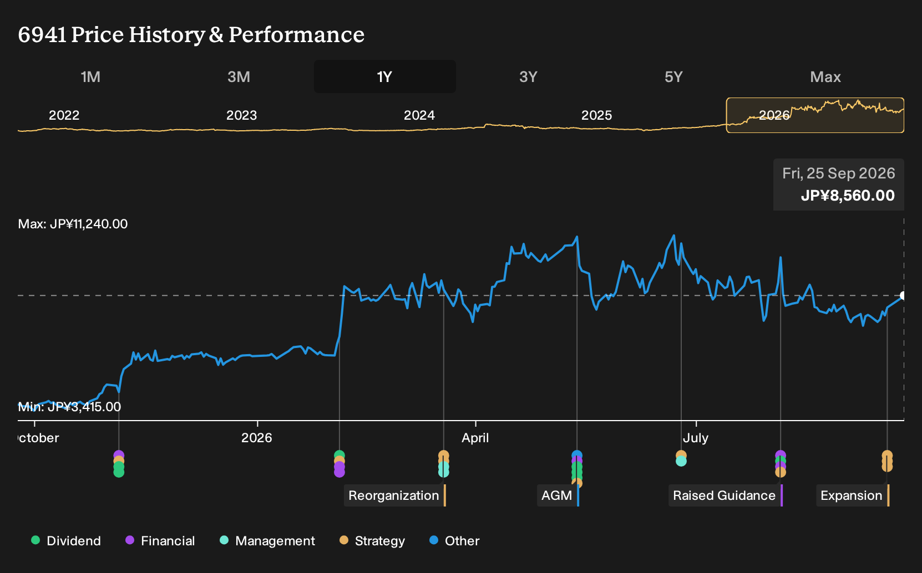Image resolution: width=922 pixels, height=573 pixels.
Task: Select the 1M time range tab
Action: point(90,76)
